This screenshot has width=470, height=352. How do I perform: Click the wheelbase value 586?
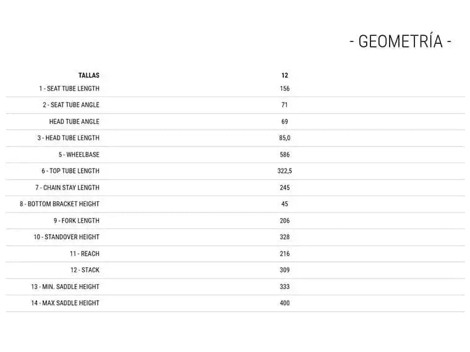pyautogui.click(x=284, y=154)
